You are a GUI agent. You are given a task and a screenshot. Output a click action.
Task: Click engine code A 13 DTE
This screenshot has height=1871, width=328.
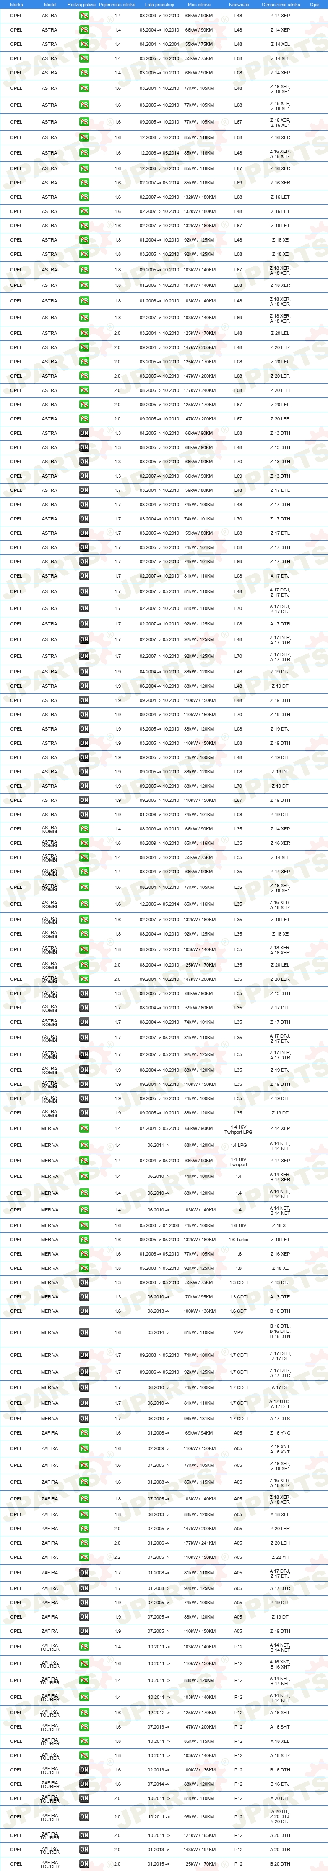click(x=280, y=1296)
